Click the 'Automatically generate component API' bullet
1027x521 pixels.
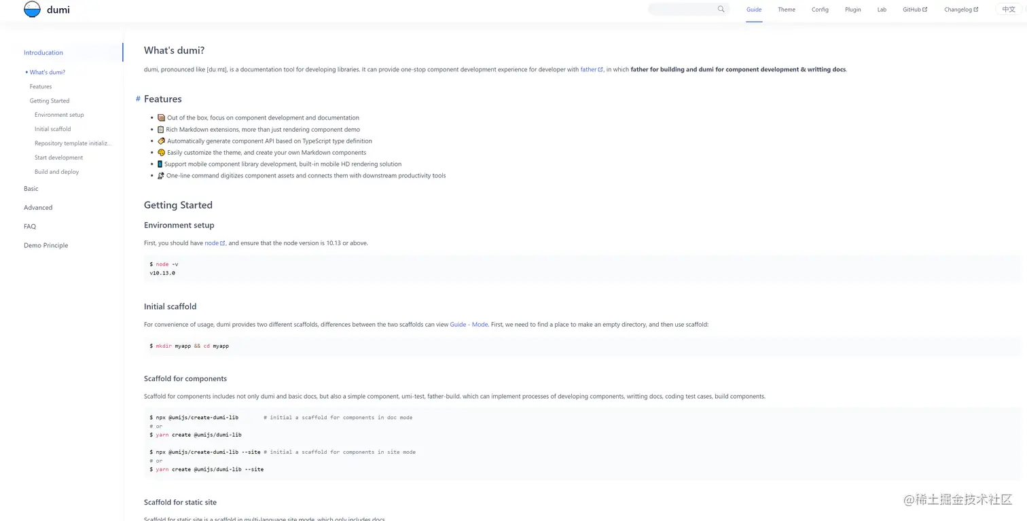point(265,141)
